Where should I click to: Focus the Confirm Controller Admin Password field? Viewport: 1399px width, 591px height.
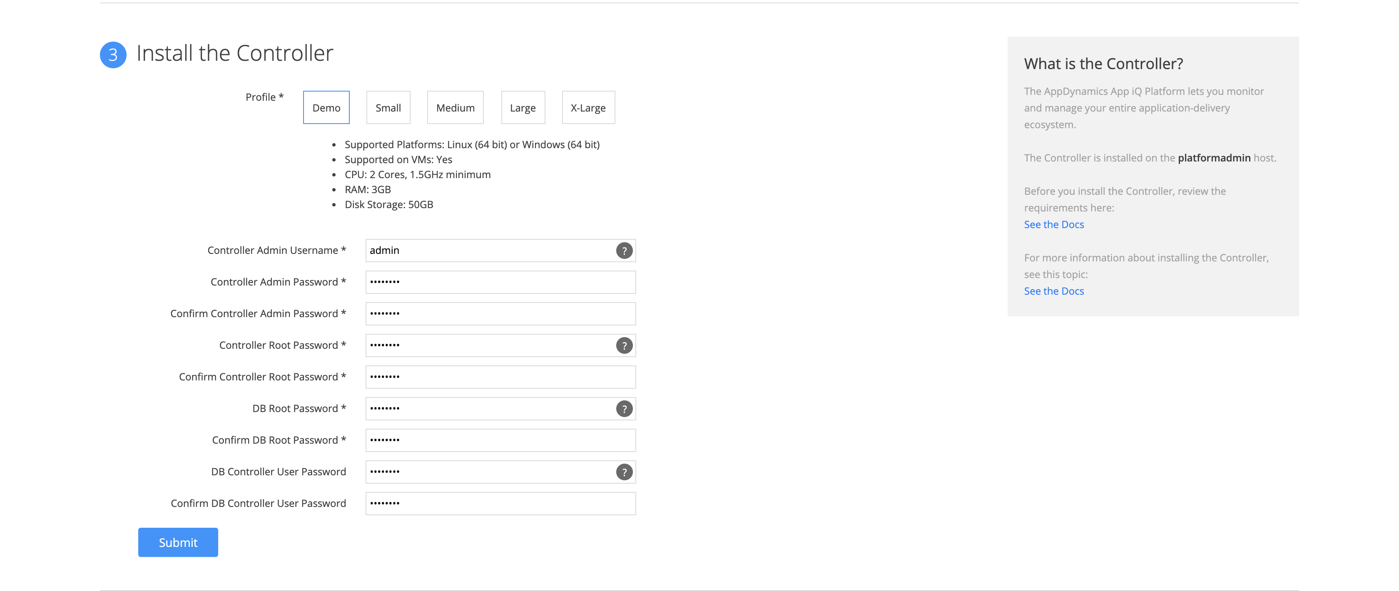(500, 314)
